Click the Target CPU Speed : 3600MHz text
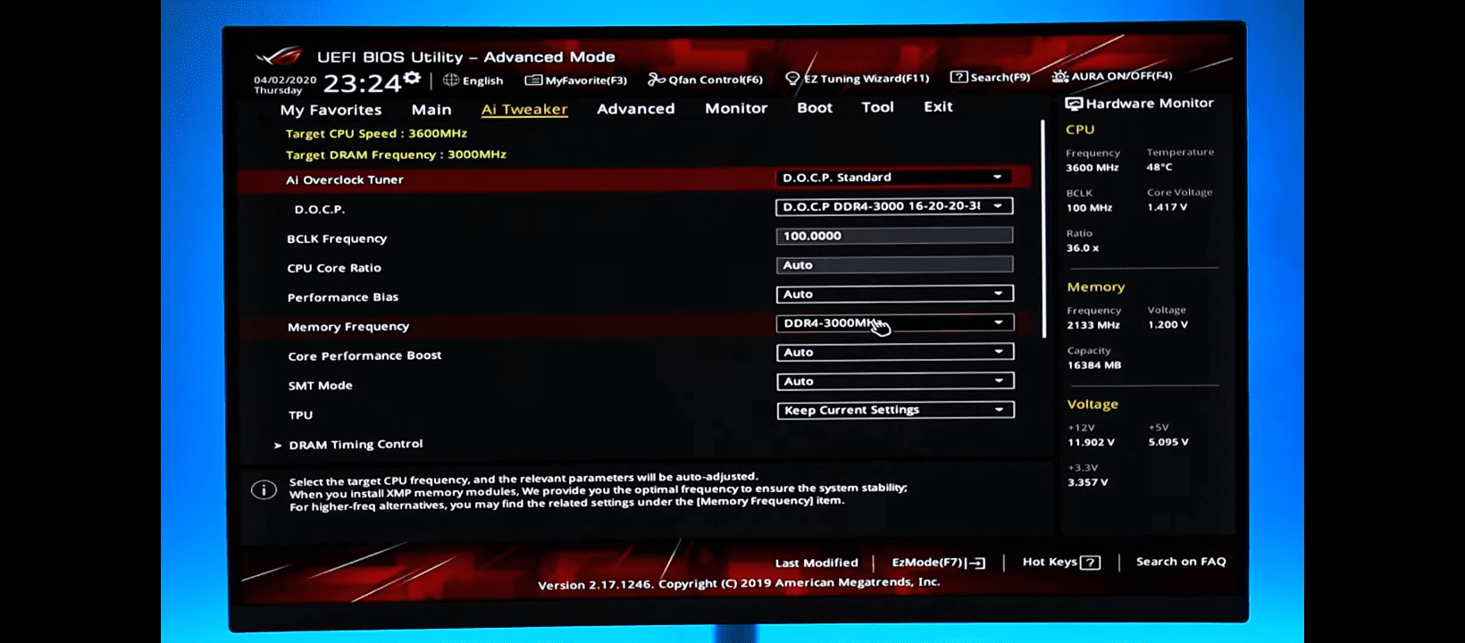 pos(376,133)
